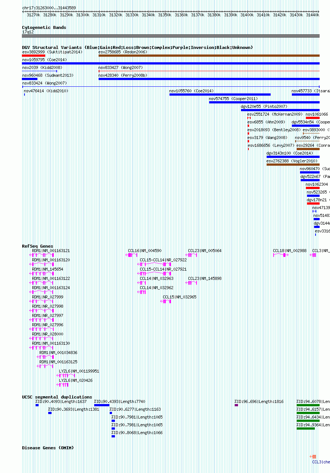Image resolution: width=330 pixels, height=473 pixels.
Task: Open the RefSeq Genes track title
Action: 37,246
